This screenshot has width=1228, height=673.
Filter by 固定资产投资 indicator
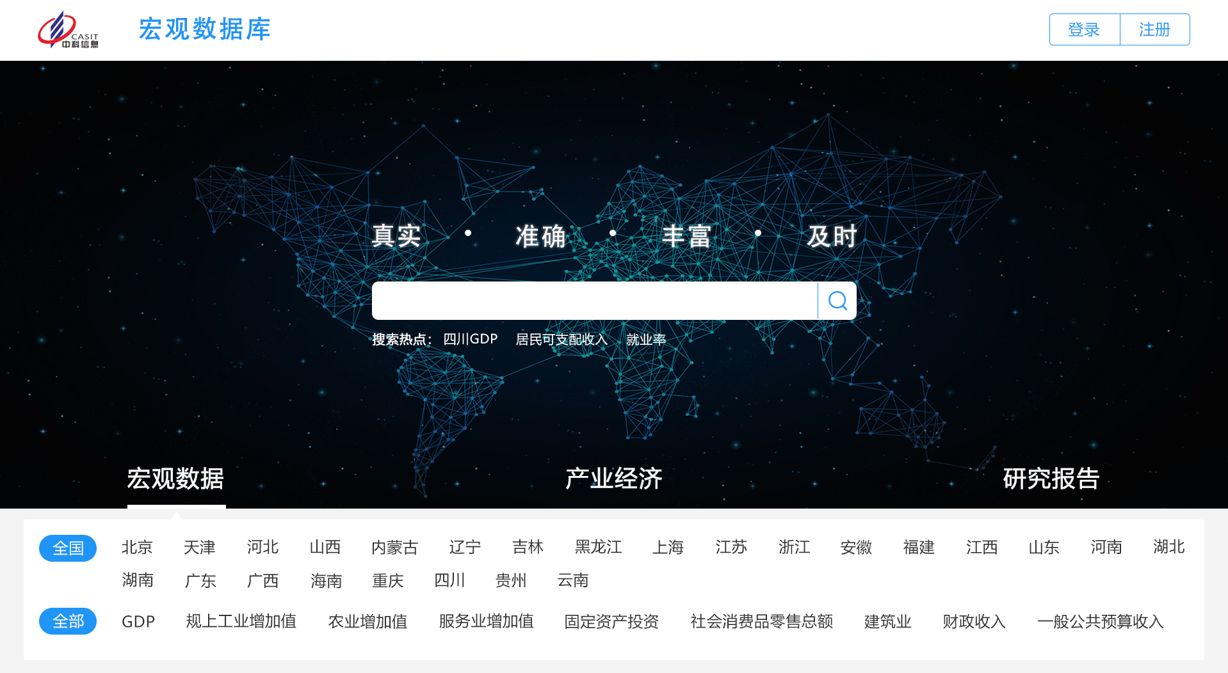(x=611, y=622)
